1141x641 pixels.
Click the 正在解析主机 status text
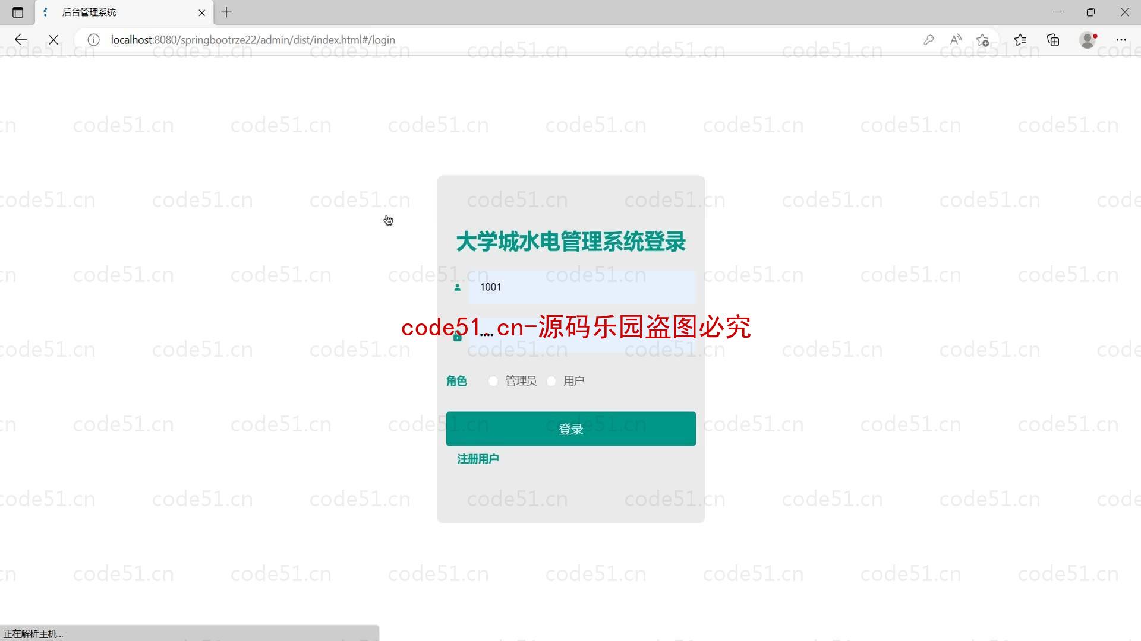point(33,634)
